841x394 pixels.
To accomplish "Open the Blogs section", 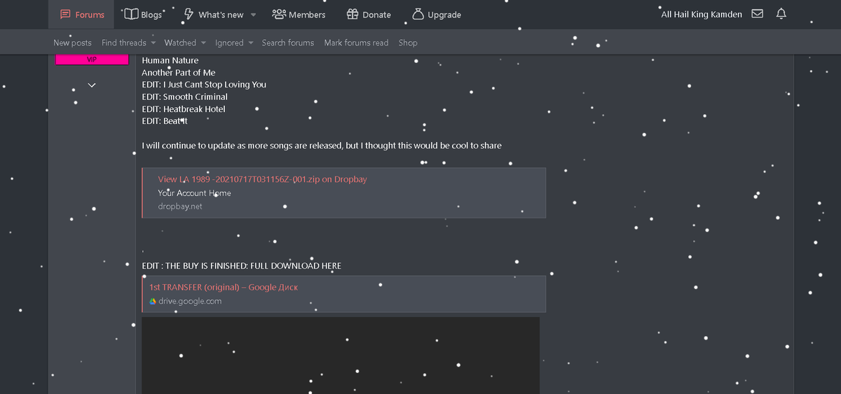I will point(143,14).
